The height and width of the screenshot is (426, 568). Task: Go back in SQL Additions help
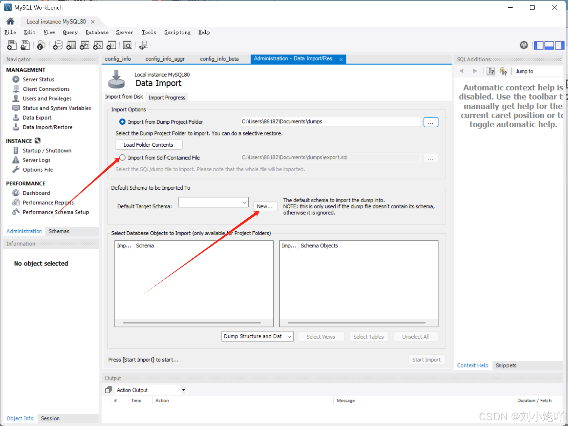[x=461, y=71]
